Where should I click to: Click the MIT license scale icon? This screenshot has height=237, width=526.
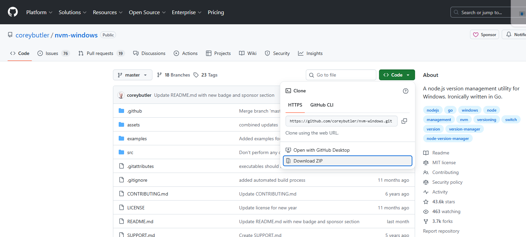tap(426, 162)
